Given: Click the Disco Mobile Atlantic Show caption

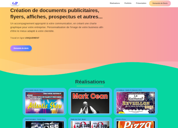Looking at the screenshot, I should [x=34, y=90].
